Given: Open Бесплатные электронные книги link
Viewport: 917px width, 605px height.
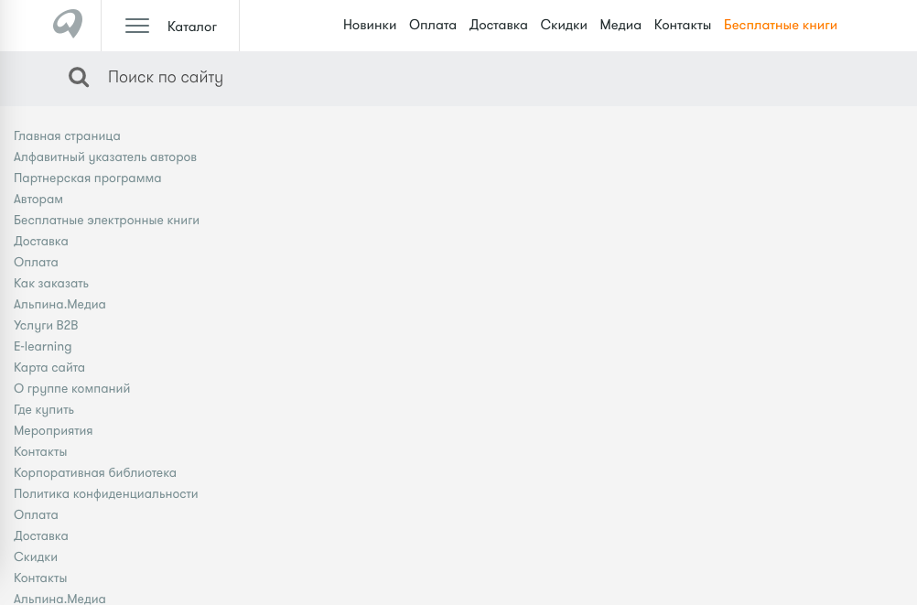Looking at the screenshot, I should [106, 220].
